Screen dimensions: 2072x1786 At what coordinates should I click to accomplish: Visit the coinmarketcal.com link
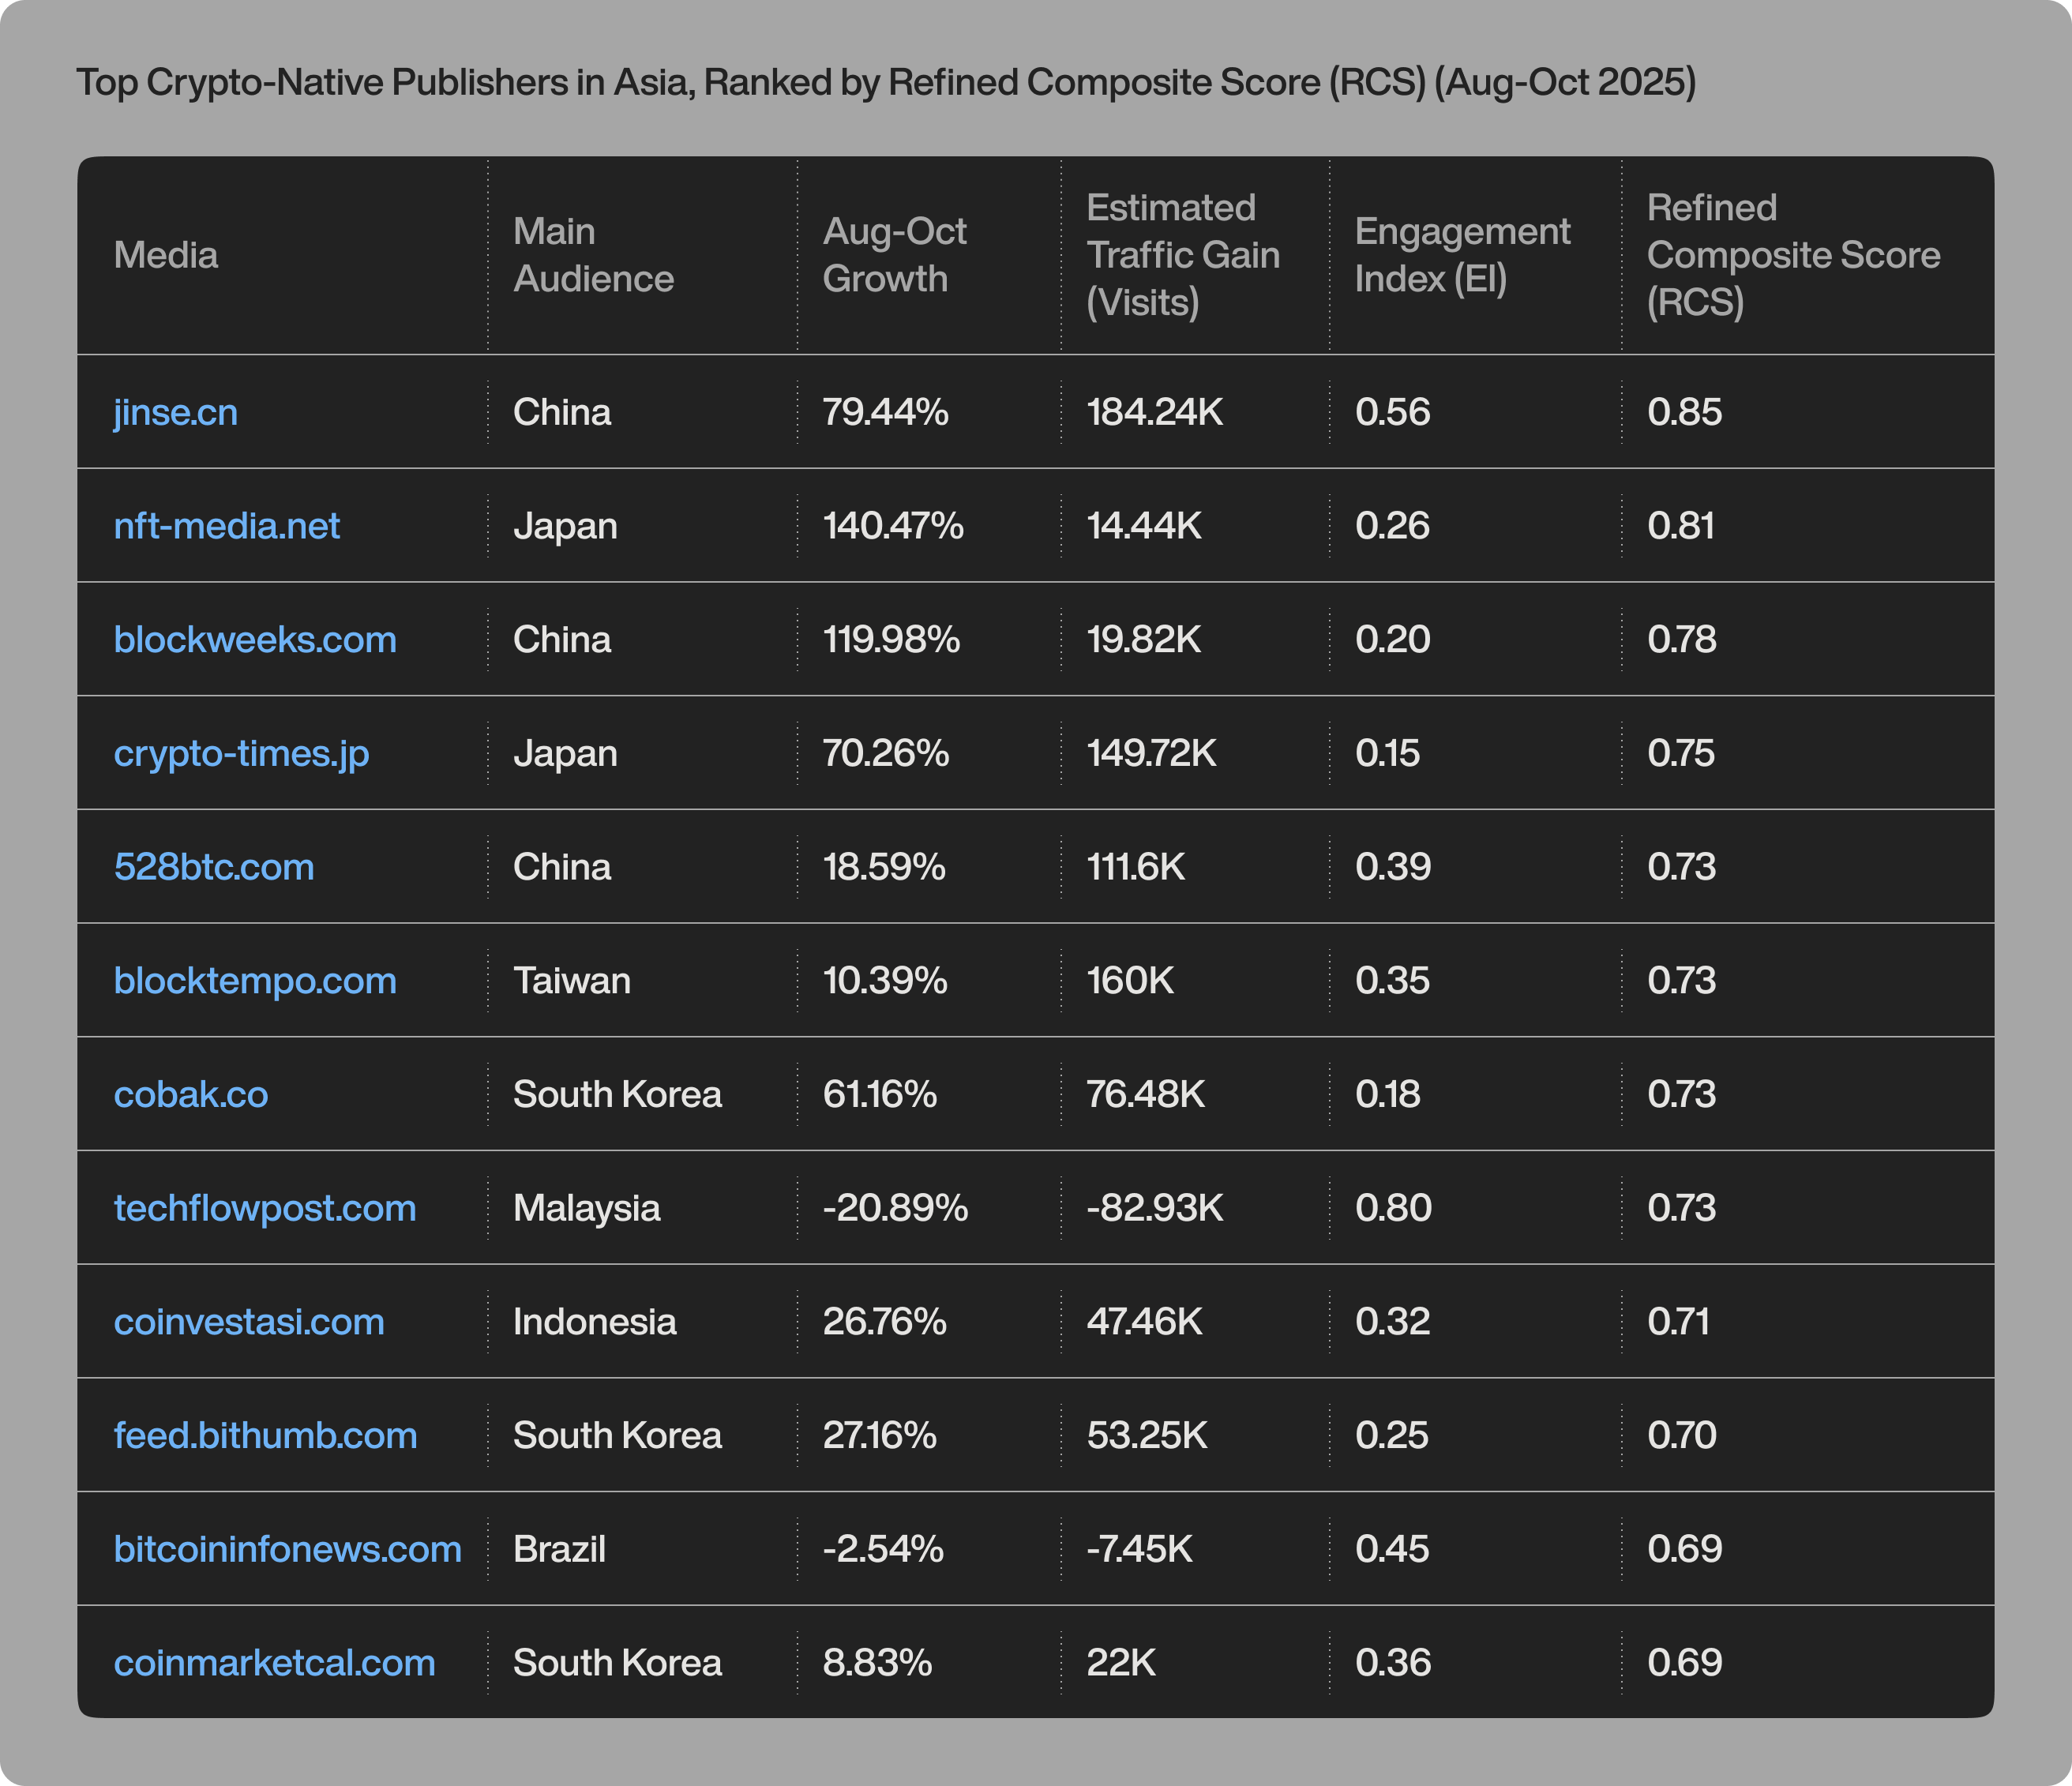(x=274, y=1663)
